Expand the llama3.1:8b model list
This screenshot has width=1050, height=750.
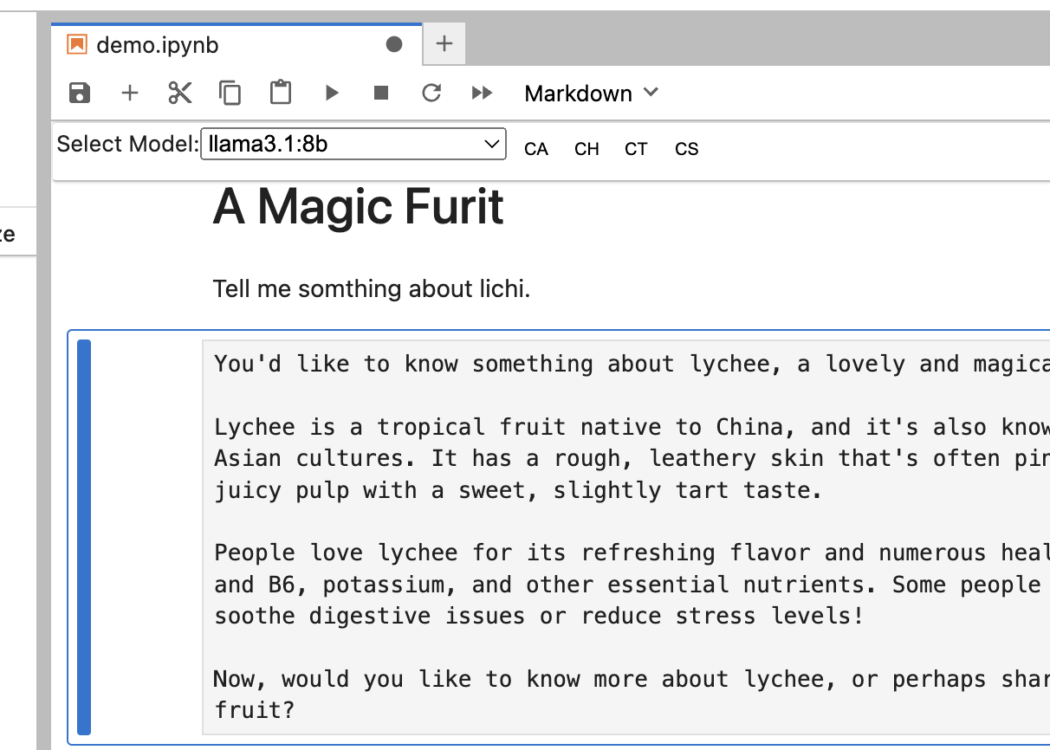(x=489, y=144)
